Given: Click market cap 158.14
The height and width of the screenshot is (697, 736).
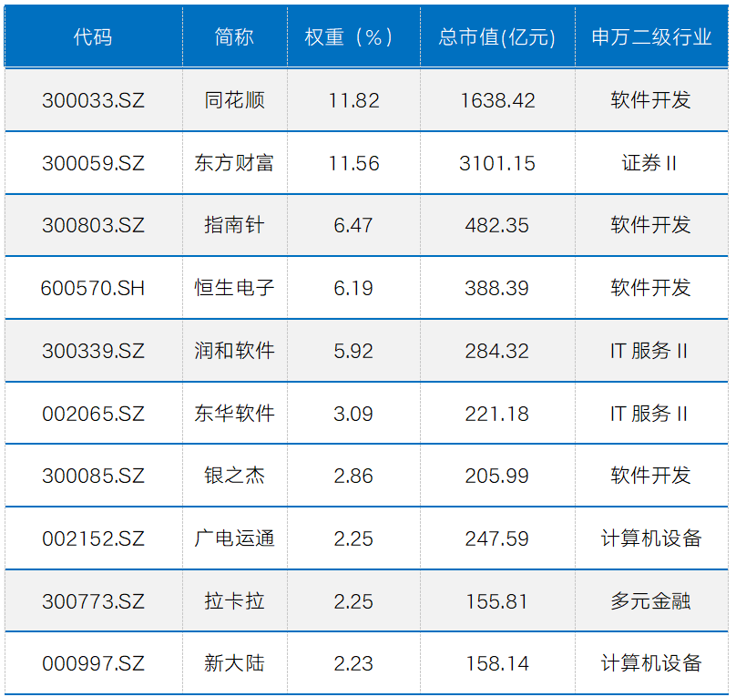Looking at the screenshot, I should click(x=497, y=663).
